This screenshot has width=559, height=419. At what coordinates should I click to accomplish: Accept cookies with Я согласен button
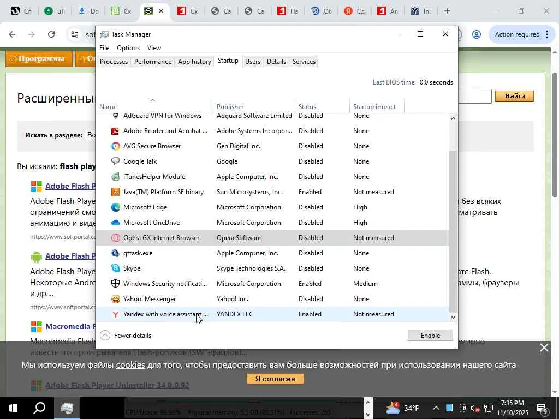point(275,379)
